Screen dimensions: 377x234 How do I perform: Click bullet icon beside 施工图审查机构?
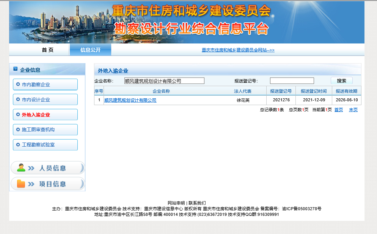coord(18,129)
